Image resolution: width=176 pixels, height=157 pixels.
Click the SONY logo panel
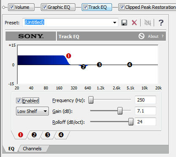pos(31,36)
